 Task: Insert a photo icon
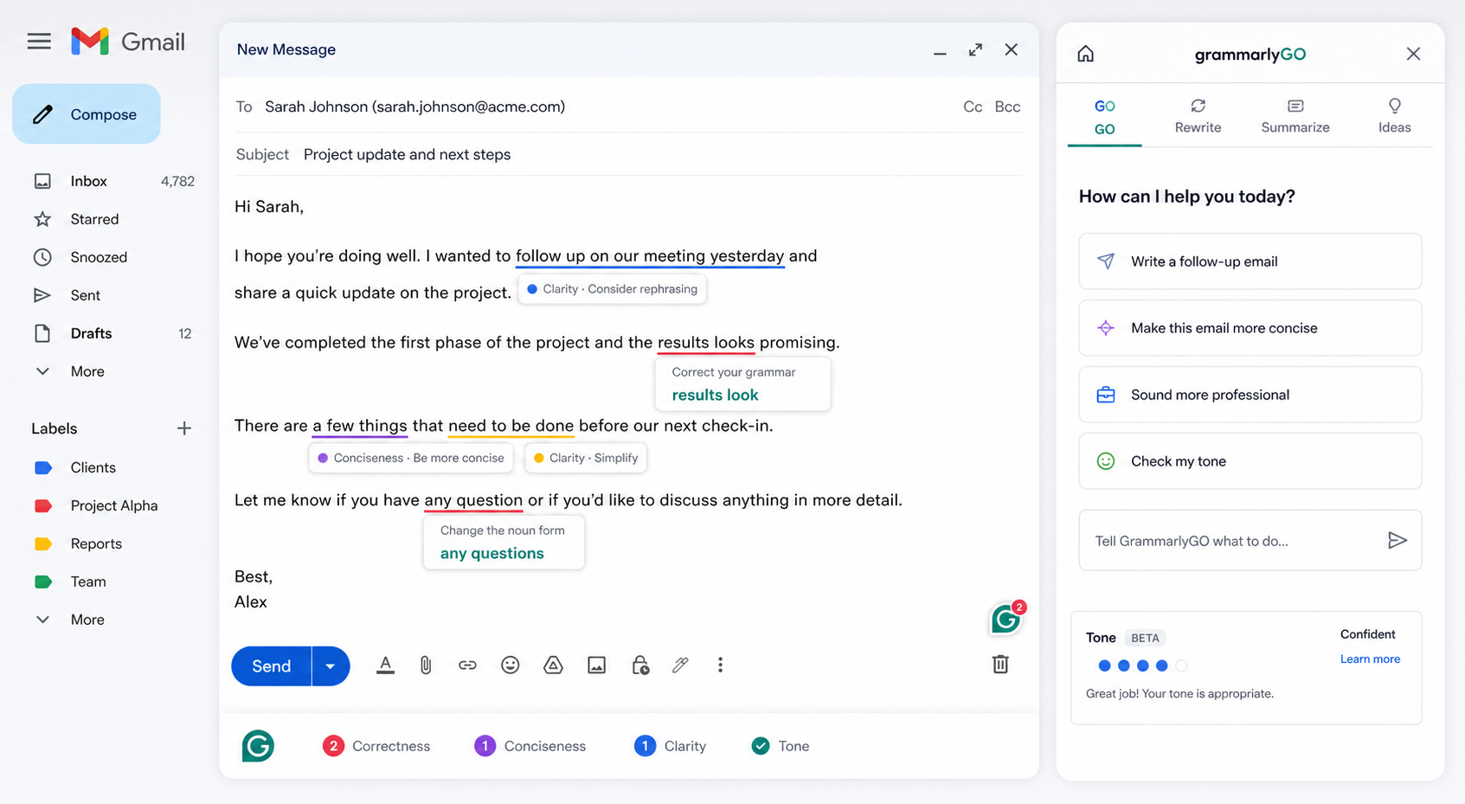click(x=596, y=666)
